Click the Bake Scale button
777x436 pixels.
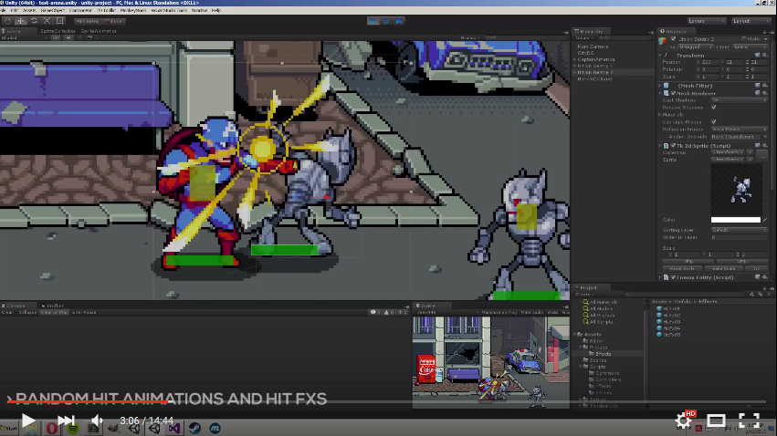pyautogui.click(x=723, y=269)
